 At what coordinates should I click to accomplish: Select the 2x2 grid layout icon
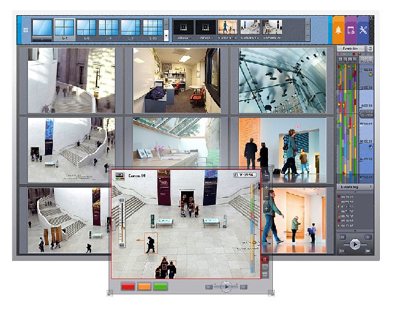pyautogui.click(x=64, y=28)
